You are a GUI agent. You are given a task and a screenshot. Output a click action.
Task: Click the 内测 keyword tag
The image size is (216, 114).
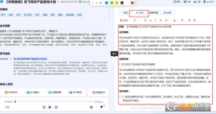tap(80, 15)
